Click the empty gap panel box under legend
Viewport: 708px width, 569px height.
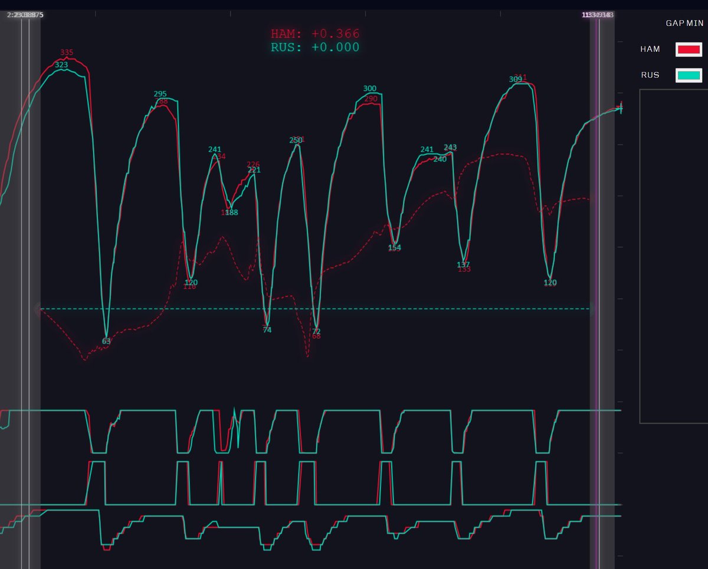[x=674, y=256]
